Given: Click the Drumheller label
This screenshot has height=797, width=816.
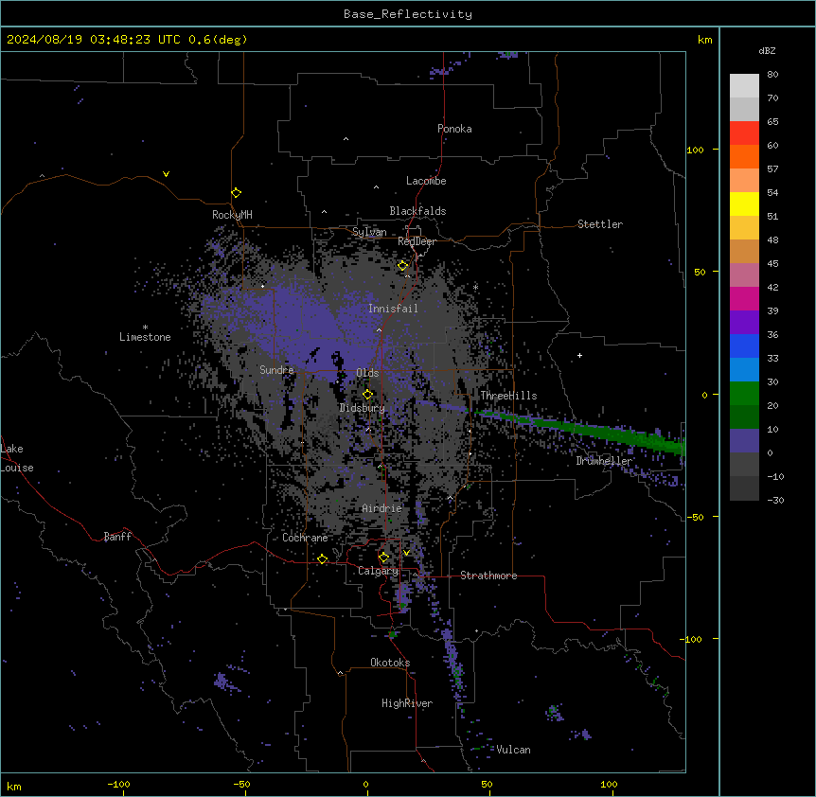Looking at the screenshot, I should (604, 461).
